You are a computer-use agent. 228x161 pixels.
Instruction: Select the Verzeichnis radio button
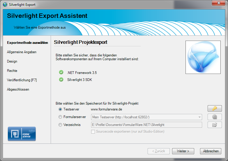60,125
